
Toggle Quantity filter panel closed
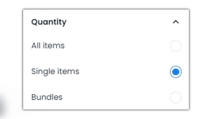[176, 22]
